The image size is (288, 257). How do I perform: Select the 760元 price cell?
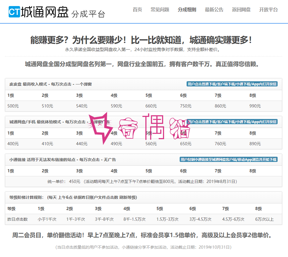click(220, 144)
